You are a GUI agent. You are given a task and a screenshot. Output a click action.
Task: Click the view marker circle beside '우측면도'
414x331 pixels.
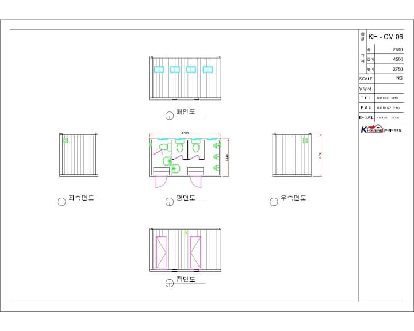click(x=274, y=202)
